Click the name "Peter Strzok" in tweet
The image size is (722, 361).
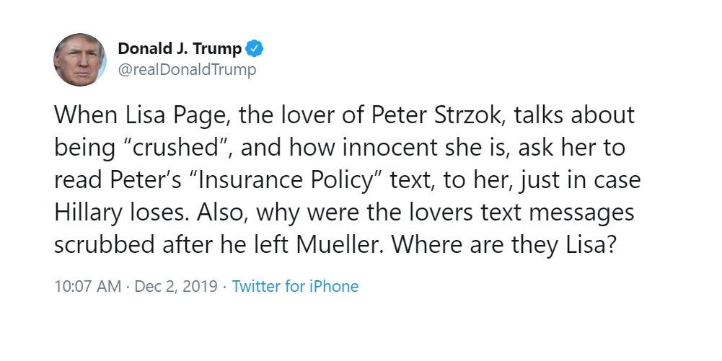436,115
